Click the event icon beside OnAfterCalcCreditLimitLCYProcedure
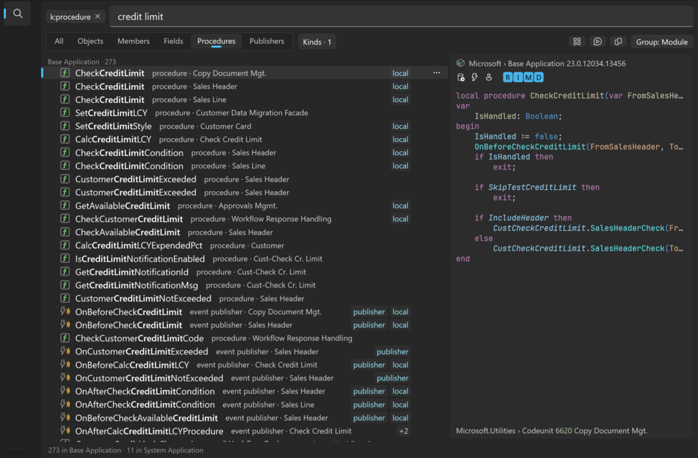698x458 pixels. 65,431
